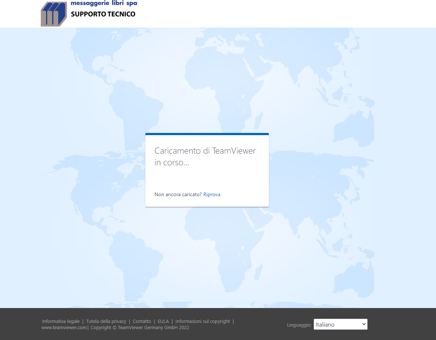Viewport: 436px width, 340px height.
Task: Click the 'Caricamento di TeamViewer in corso...' heading
Action: pyautogui.click(x=205, y=157)
